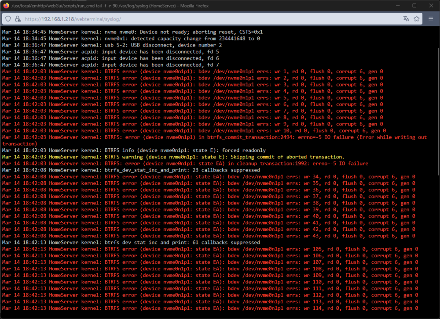Click the 'detected capacity change' log line

(x=131, y=39)
